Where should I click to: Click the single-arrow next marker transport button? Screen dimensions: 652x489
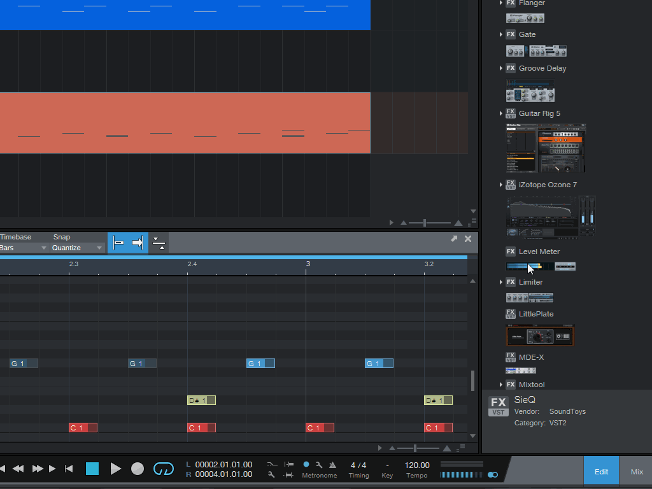(x=52, y=469)
